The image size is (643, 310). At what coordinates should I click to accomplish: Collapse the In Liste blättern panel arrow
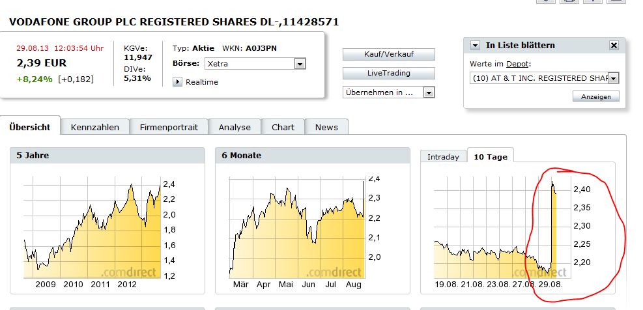click(x=475, y=46)
